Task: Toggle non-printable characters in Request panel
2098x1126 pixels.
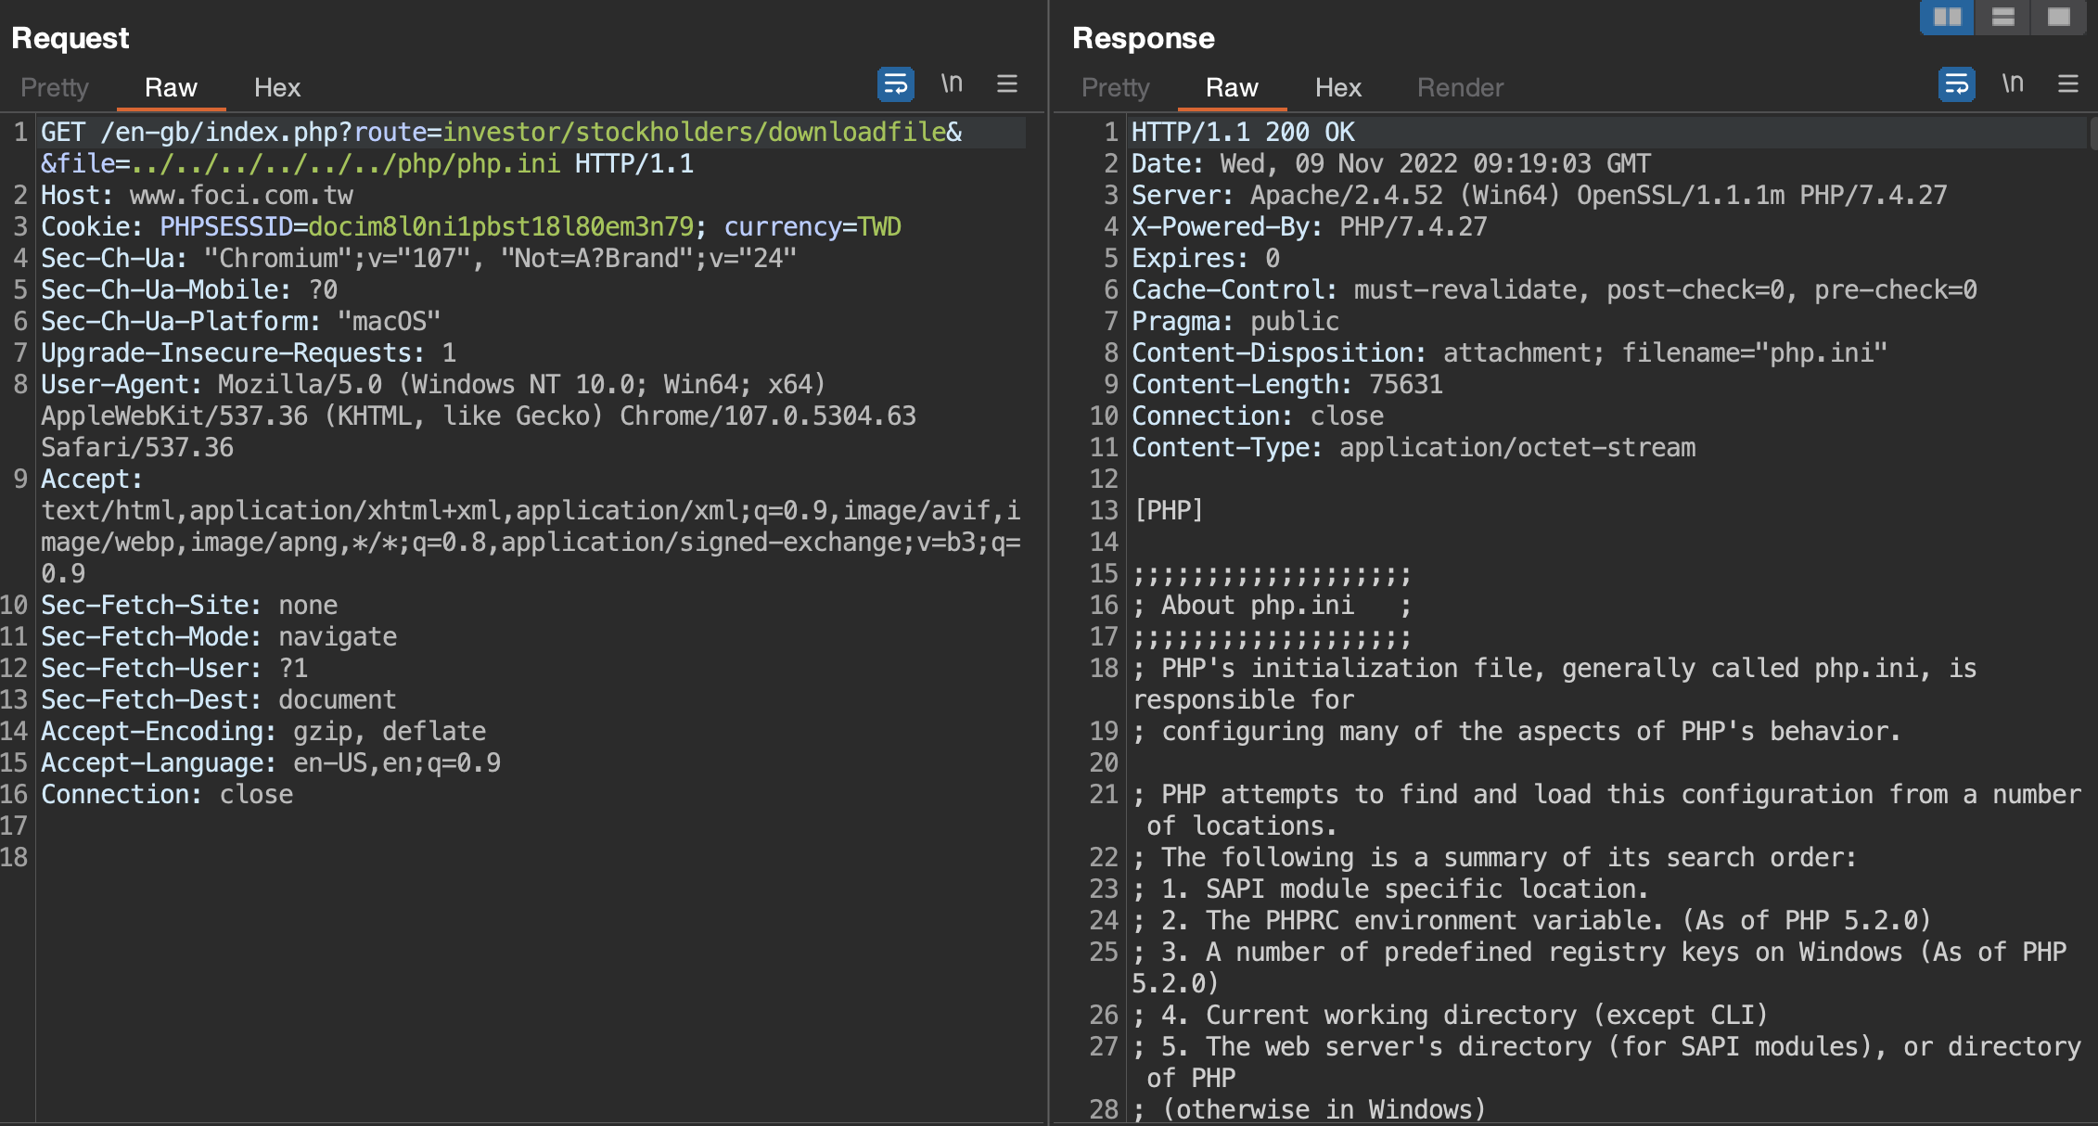Action: click(x=952, y=83)
